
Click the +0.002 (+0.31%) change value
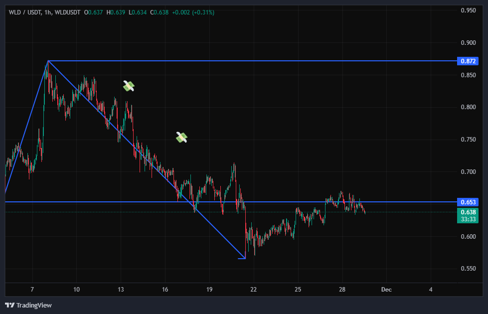click(x=193, y=12)
